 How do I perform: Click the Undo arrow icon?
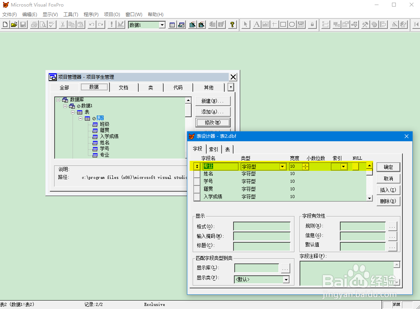point(92,25)
